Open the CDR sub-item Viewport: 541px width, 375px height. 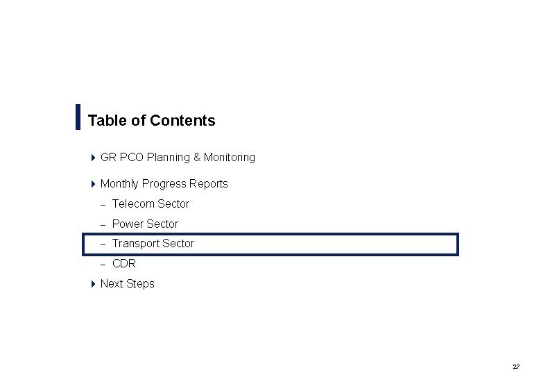click(124, 263)
